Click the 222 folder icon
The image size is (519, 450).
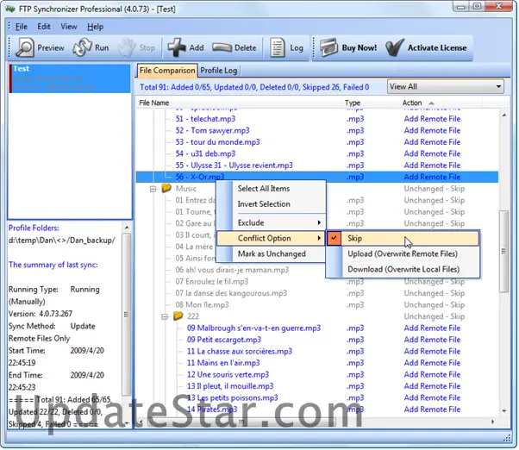178,316
